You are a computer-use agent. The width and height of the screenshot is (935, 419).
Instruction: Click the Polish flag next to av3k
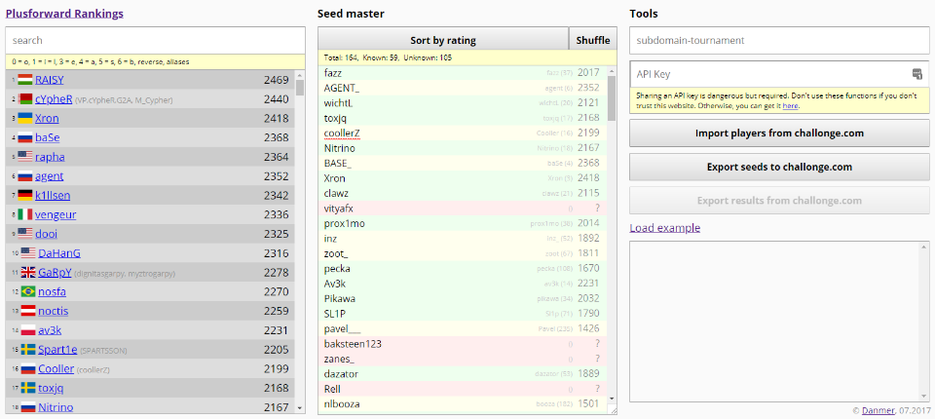pos(26,329)
